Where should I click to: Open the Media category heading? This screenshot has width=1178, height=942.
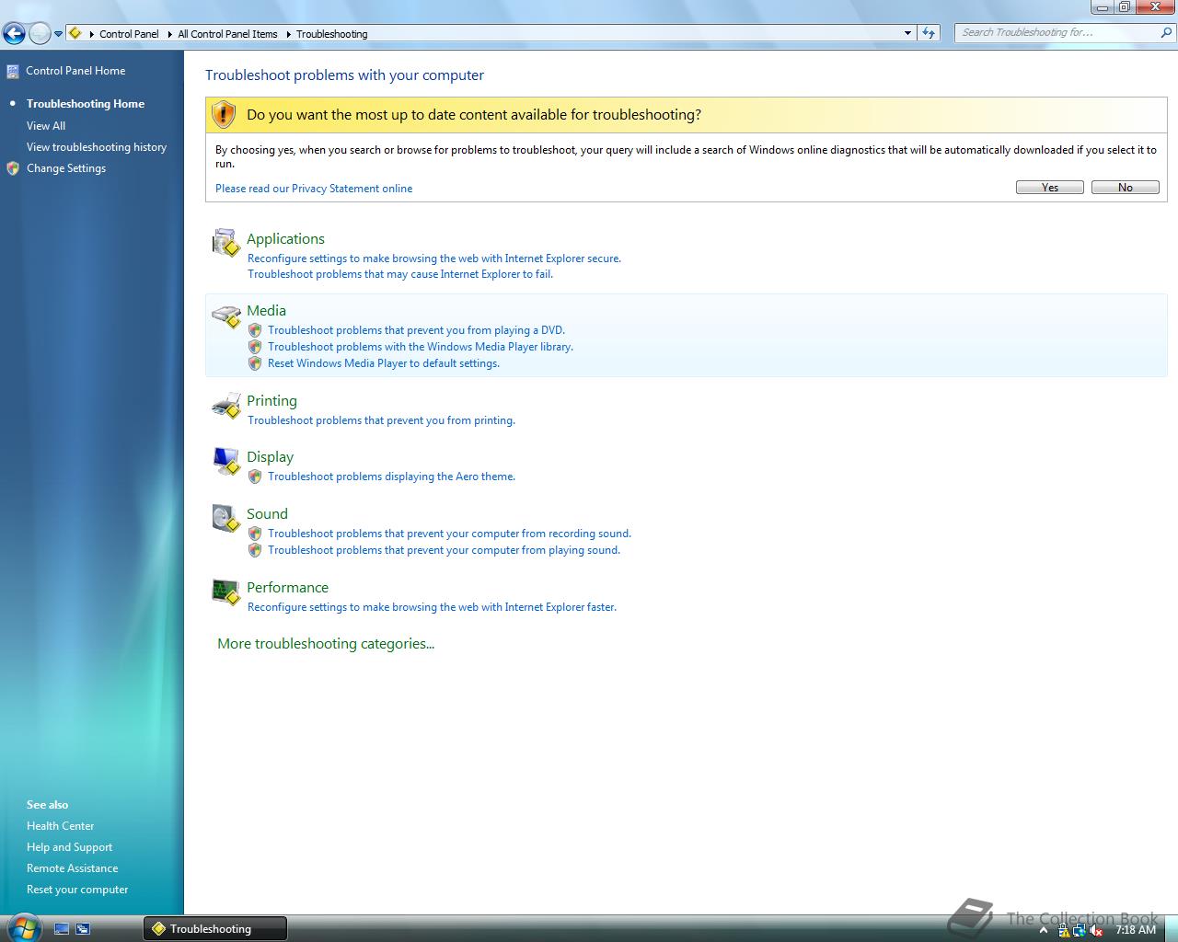[266, 311]
